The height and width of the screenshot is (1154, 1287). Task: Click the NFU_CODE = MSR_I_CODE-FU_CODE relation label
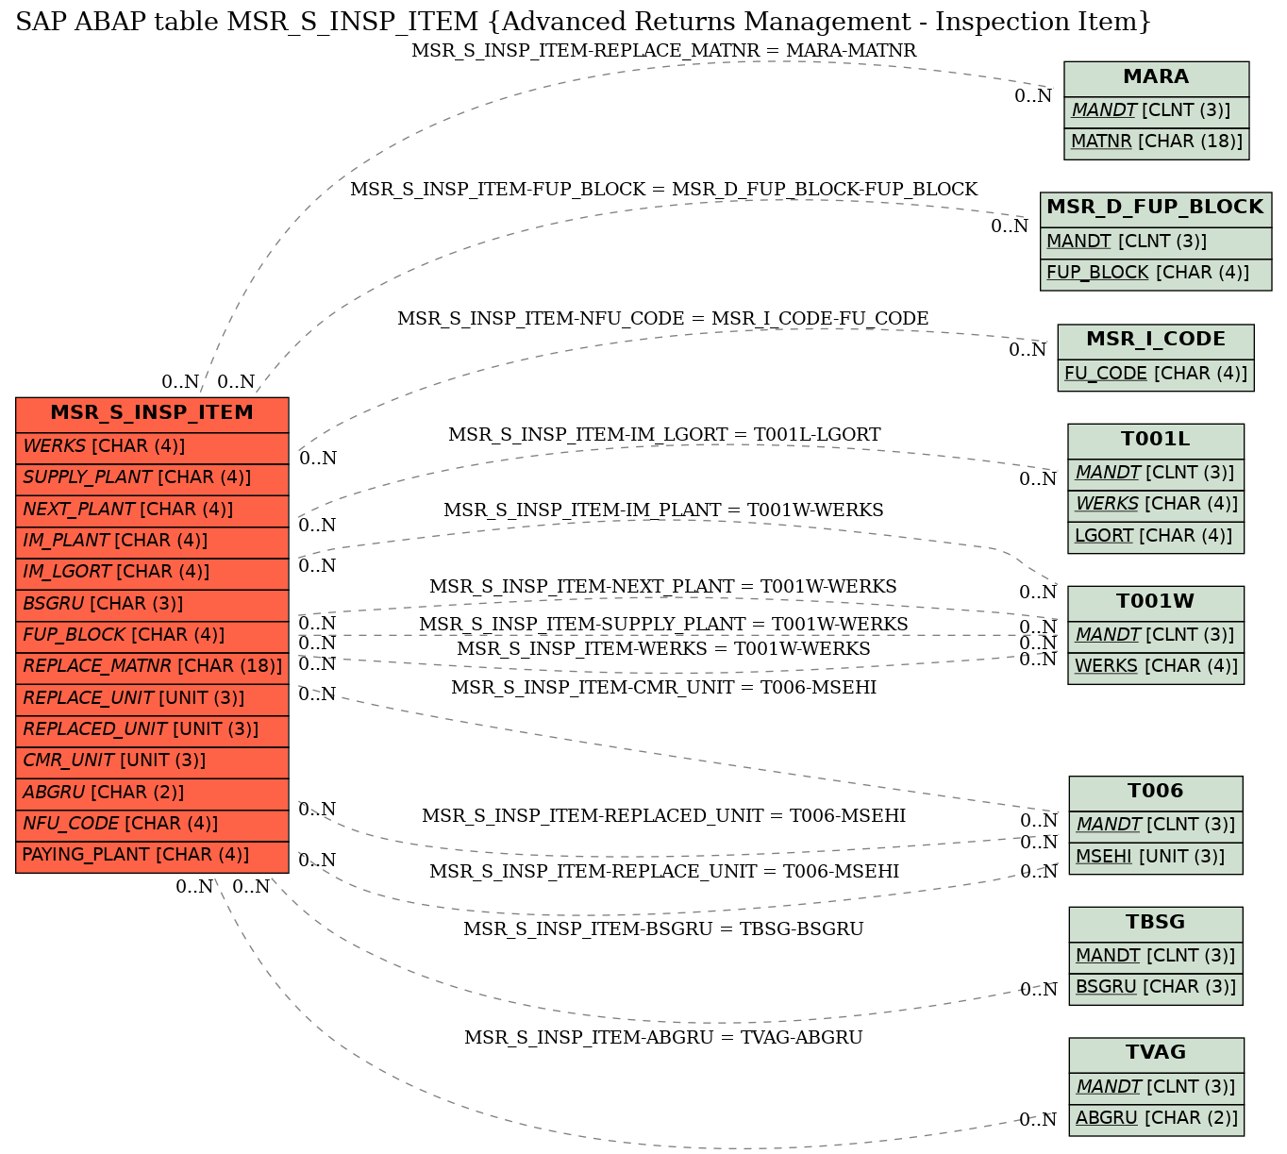(x=663, y=319)
